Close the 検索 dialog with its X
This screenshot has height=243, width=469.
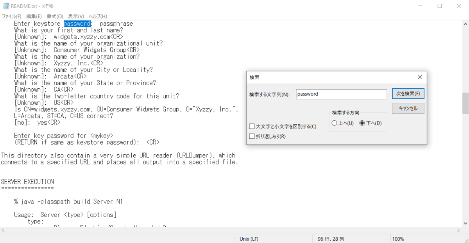click(420, 77)
